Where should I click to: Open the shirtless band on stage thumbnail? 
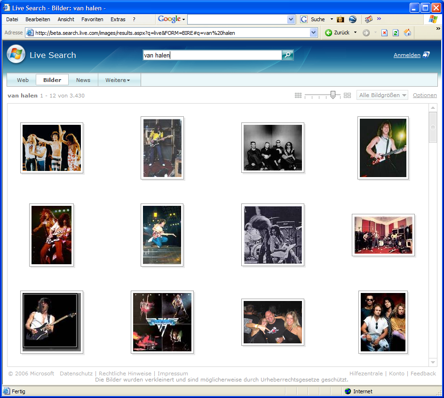[52, 148]
